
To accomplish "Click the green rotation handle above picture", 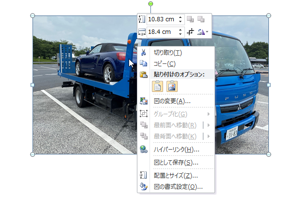I will coord(150,4).
